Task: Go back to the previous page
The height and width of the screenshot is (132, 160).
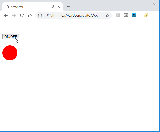Action: (x=6, y=15)
